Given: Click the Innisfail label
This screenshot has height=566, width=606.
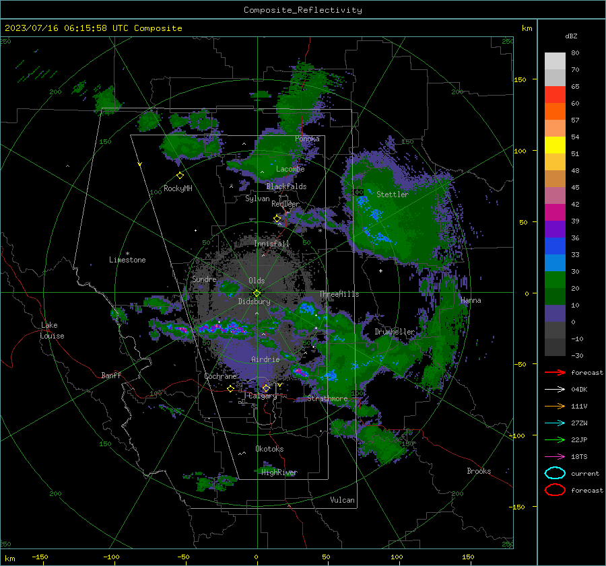Looking at the screenshot, I should click(271, 244).
